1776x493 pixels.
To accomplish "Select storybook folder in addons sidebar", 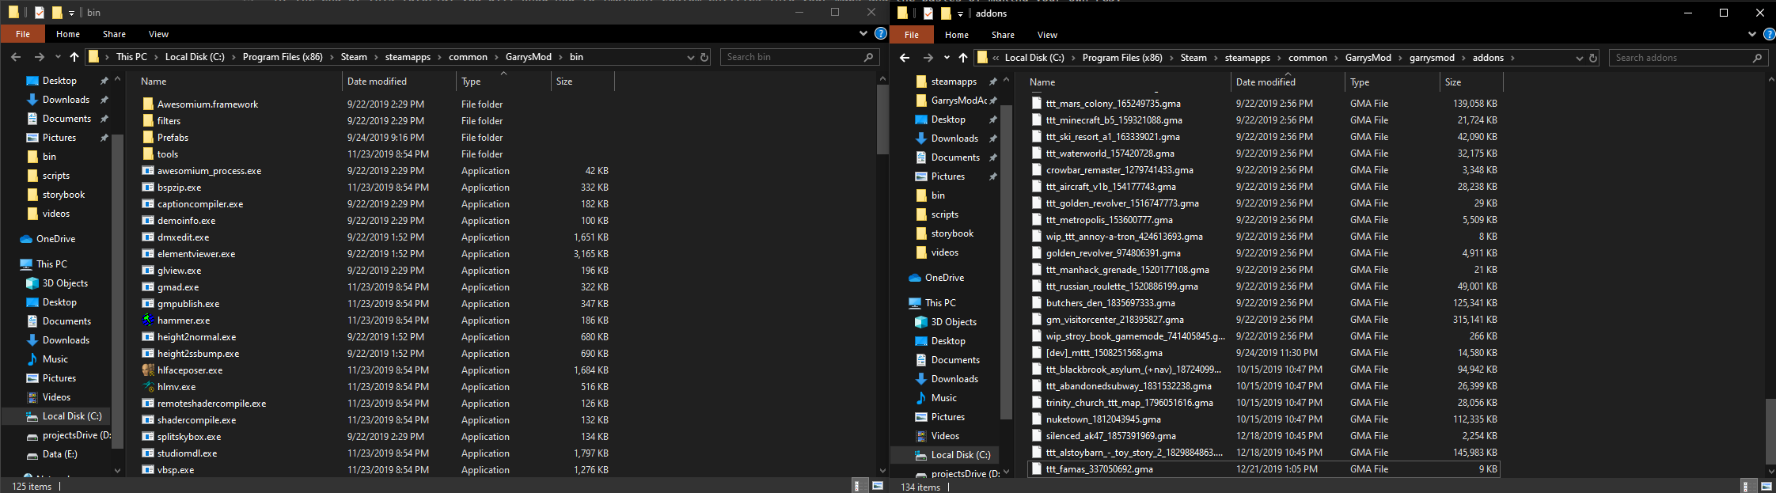I will point(952,233).
